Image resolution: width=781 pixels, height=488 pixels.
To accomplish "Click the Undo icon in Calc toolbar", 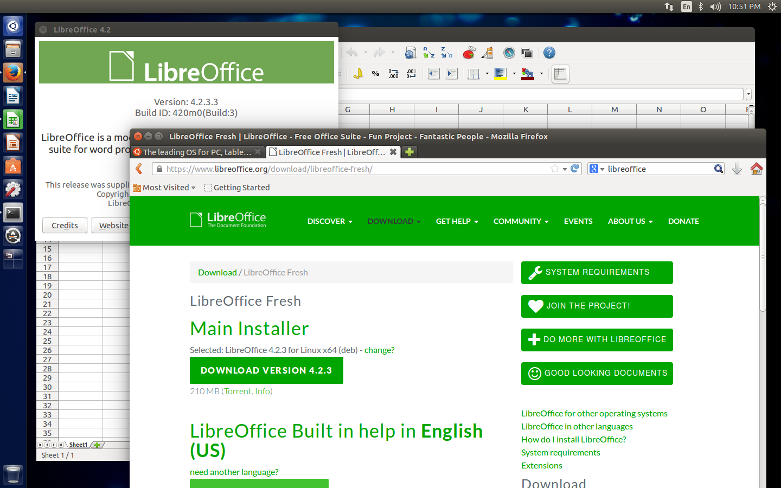I will pyautogui.click(x=351, y=53).
